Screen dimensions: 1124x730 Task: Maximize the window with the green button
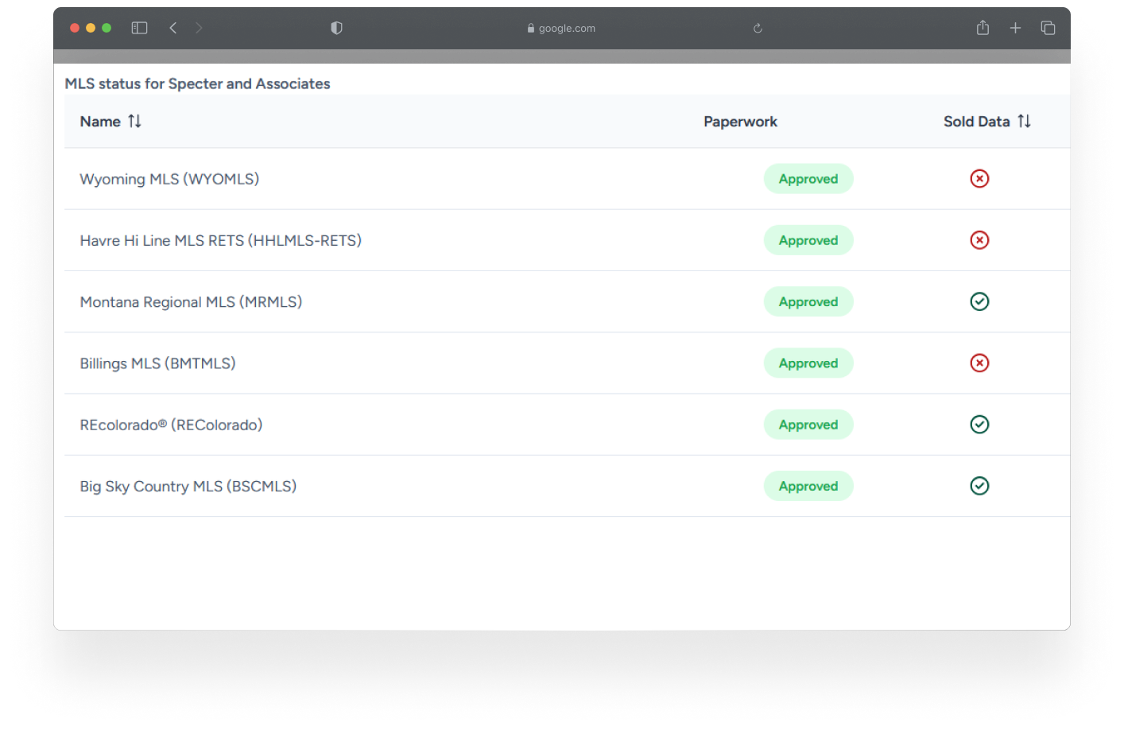coord(107,28)
